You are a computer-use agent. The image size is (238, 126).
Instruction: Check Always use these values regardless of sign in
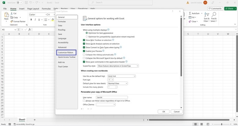(x=84, y=100)
